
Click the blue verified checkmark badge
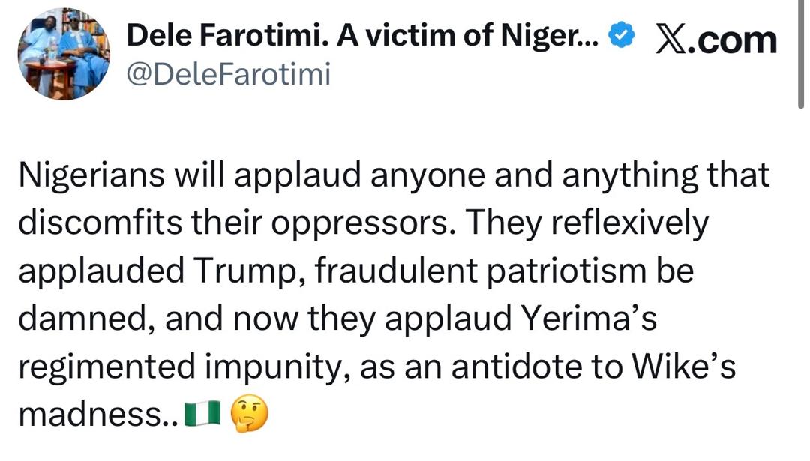(x=620, y=33)
